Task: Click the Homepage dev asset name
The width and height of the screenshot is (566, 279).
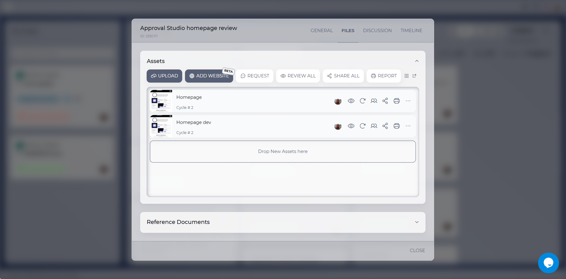Action: pyautogui.click(x=194, y=122)
